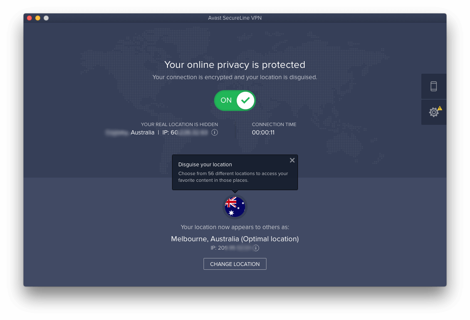Viewport: 470px width, 320px height.
Task: Dismiss the Disguise your location tooltip
Action: tap(292, 160)
